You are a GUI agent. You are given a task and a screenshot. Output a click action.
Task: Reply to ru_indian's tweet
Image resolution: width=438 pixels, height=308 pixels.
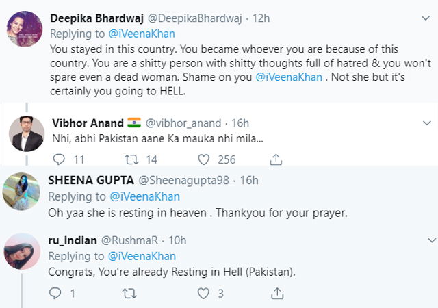click(x=55, y=294)
